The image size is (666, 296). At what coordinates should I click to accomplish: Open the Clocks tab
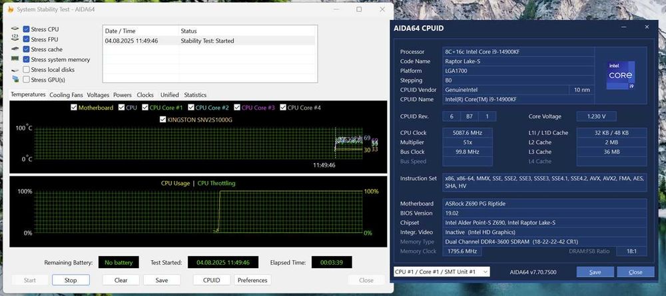145,95
